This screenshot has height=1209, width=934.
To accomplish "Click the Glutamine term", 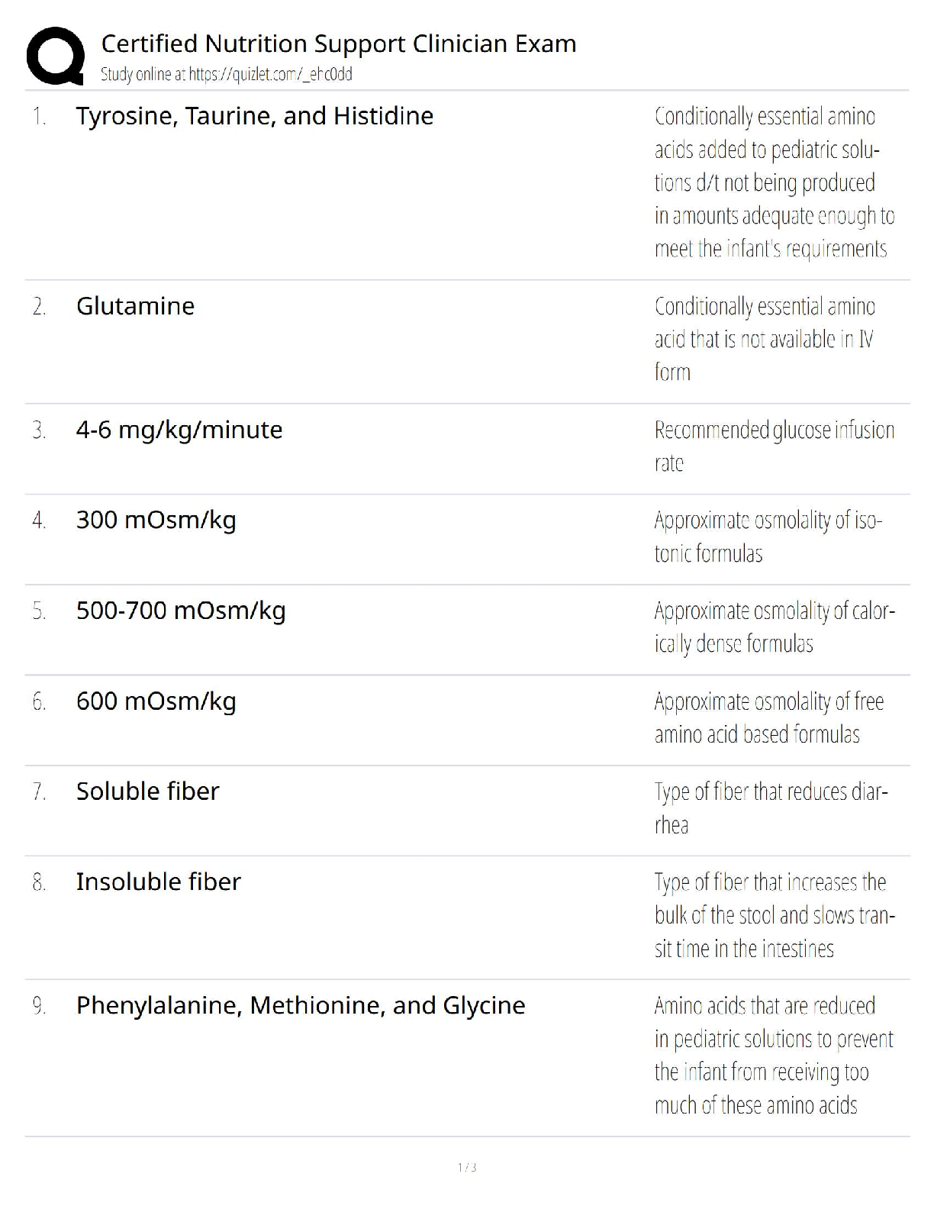I will [135, 306].
